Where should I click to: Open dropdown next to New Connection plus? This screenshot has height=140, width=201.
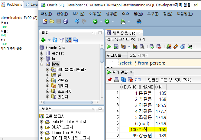pos(49,40)
